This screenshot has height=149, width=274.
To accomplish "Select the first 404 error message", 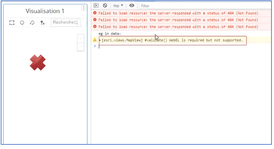I will pos(178,13).
